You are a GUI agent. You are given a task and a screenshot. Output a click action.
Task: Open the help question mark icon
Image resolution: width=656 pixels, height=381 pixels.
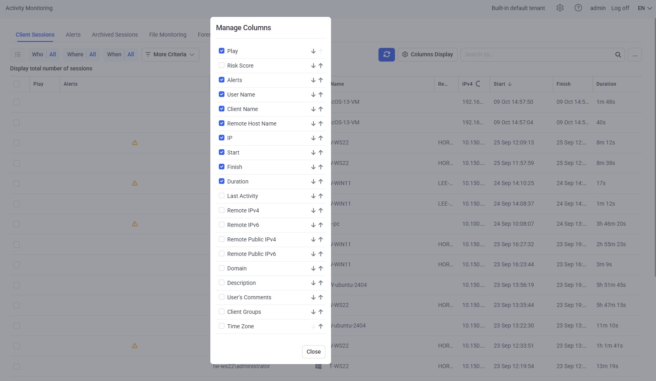coord(578,8)
